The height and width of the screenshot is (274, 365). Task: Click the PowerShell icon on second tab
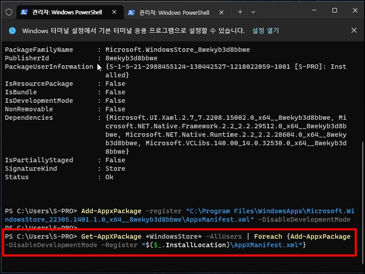point(131,12)
